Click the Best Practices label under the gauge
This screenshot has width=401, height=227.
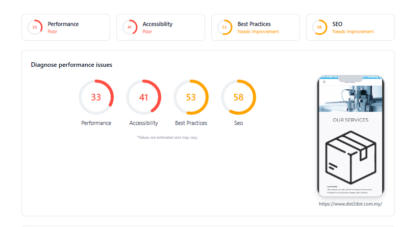click(191, 123)
